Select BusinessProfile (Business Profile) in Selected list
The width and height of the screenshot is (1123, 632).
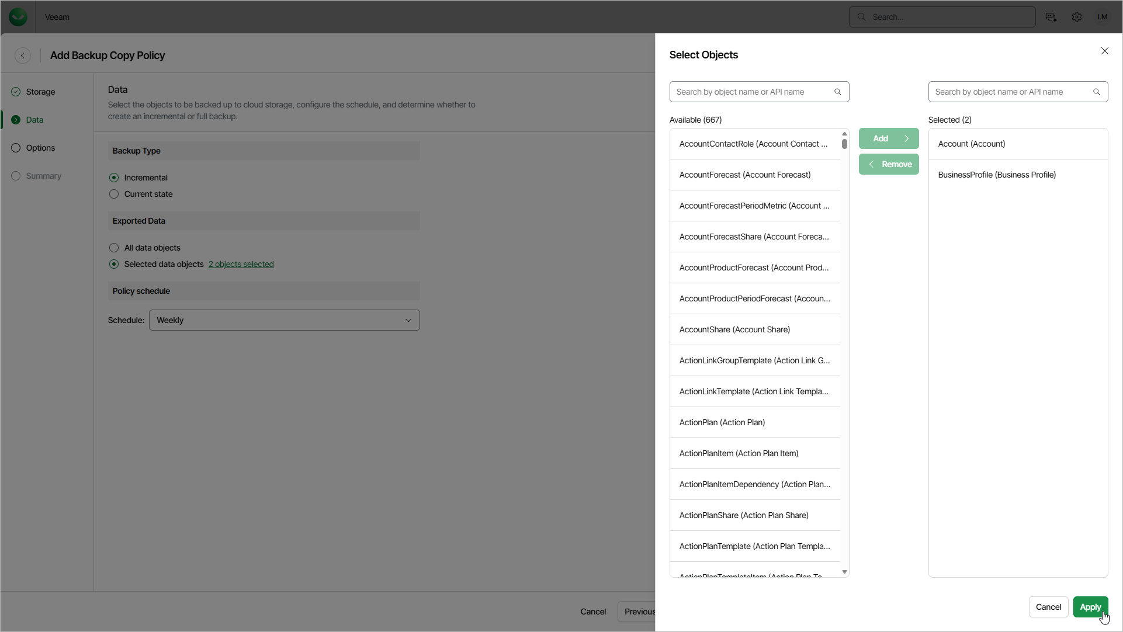[1018, 175]
